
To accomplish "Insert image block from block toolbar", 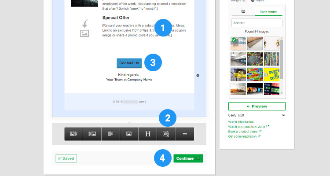I will coord(129,134).
